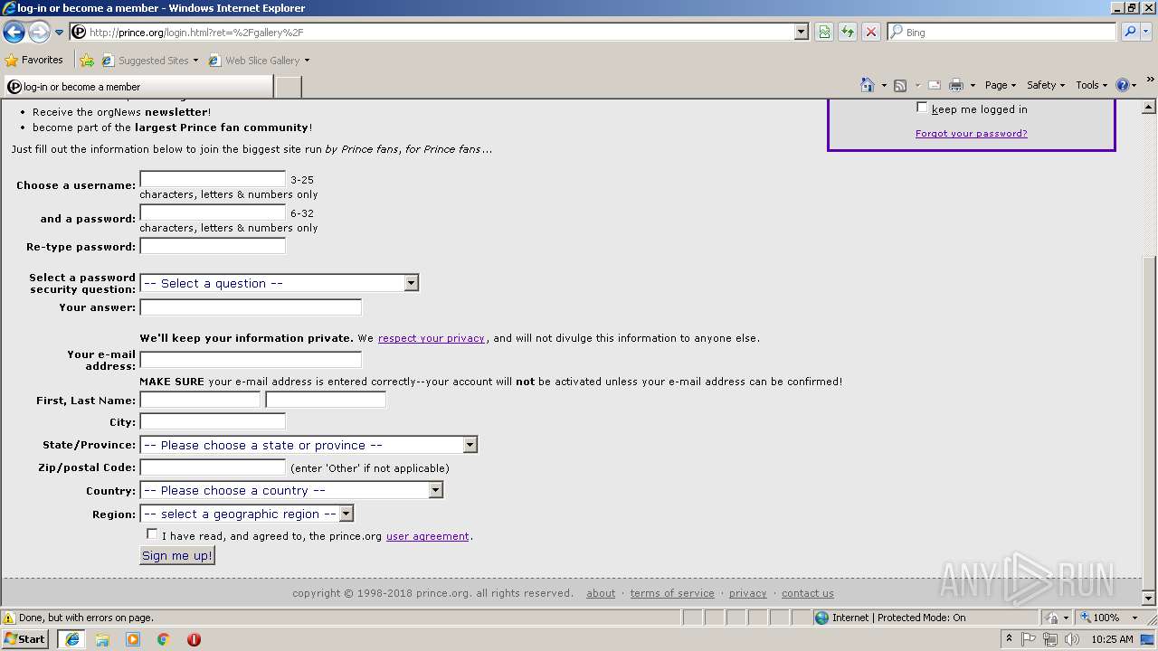Click the Help question mark icon
Screen dimensions: 1158x651
coord(1123,85)
